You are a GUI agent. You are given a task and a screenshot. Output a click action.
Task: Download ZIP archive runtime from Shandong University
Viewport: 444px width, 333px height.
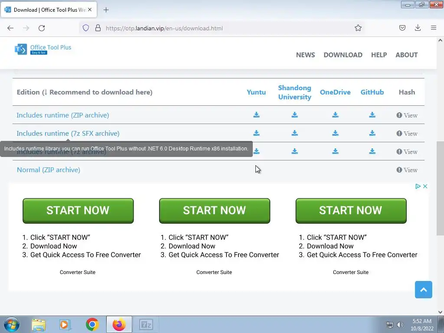(294, 114)
